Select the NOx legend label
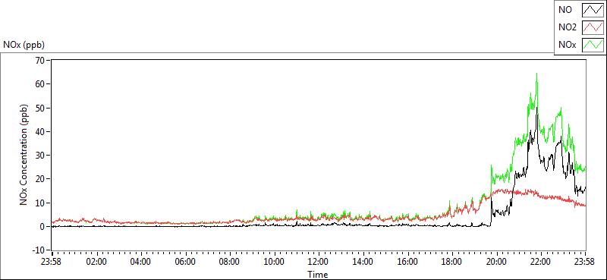 click(x=568, y=45)
